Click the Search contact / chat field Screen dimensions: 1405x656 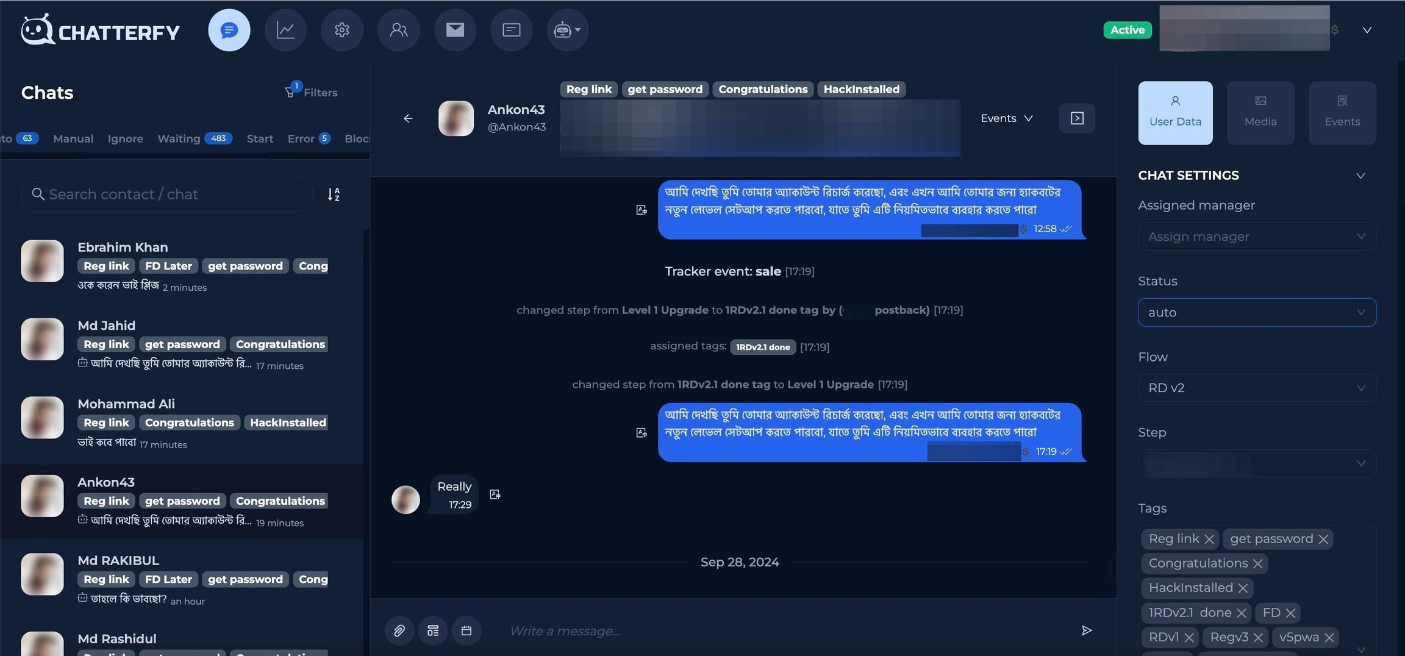pos(167,194)
